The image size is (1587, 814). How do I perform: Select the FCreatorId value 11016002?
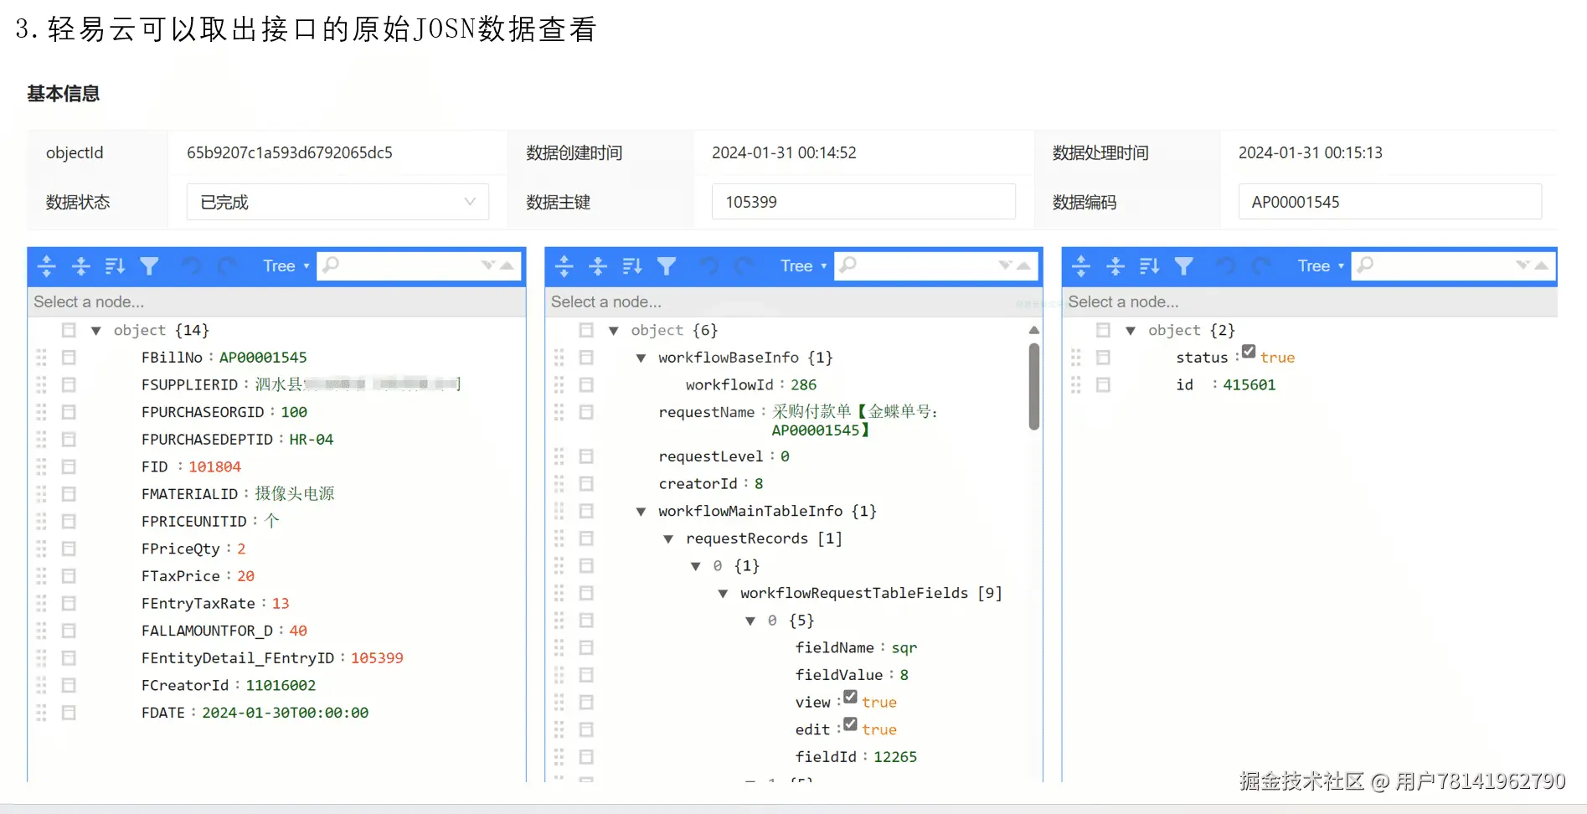point(281,686)
